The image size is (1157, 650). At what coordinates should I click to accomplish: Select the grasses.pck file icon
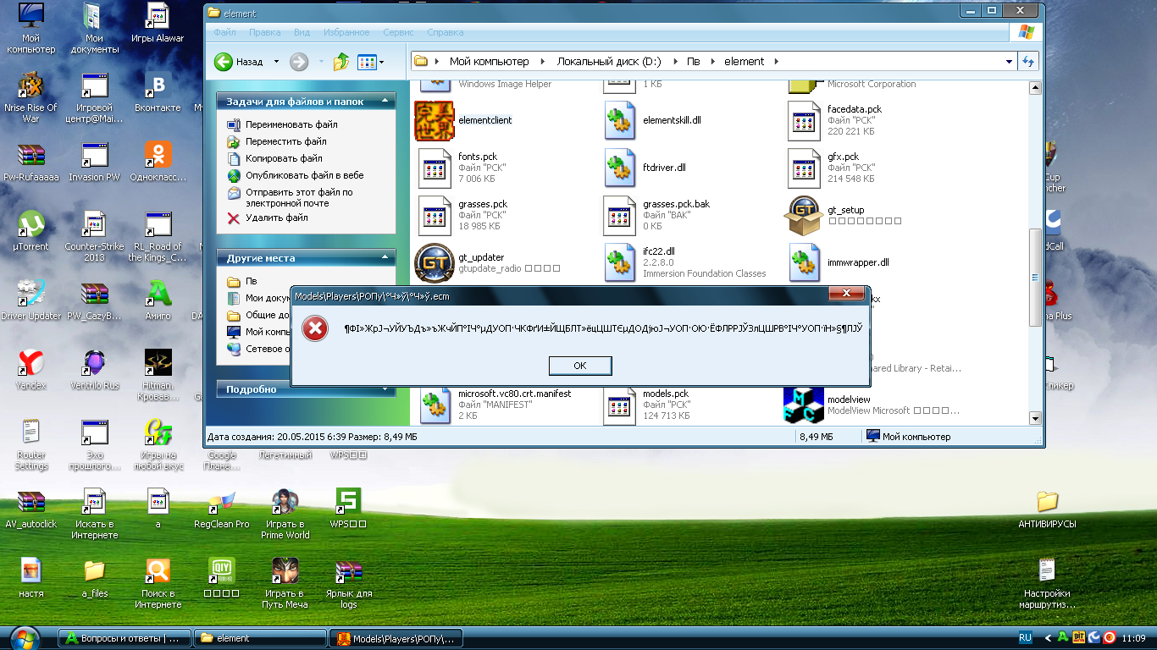tap(435, 216)
